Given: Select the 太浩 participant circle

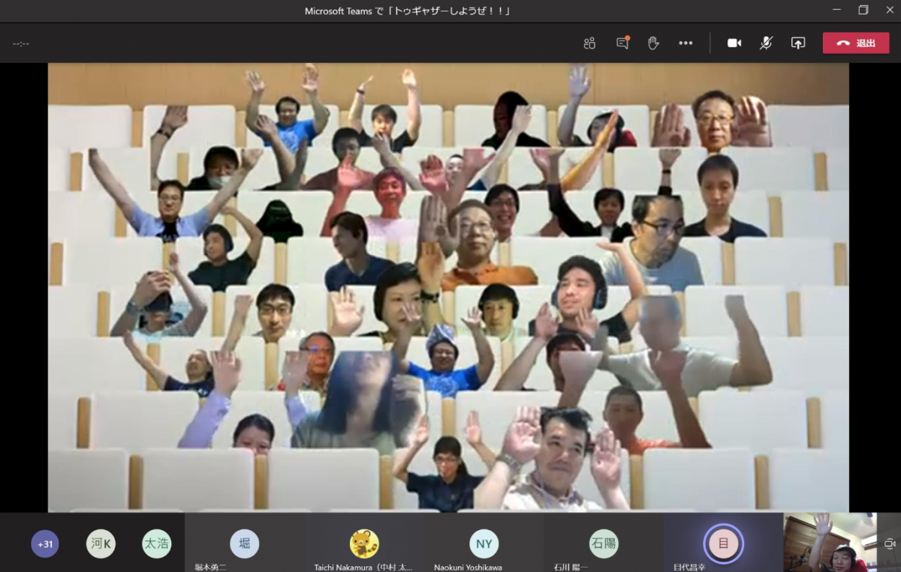Looking at the screenshot, I should (x=157, y=543).
